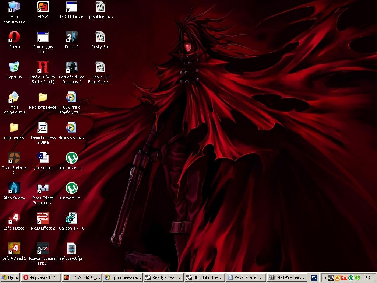
Task: Select the 05-Ляпис Трубецкой media file
Action: 72,103
